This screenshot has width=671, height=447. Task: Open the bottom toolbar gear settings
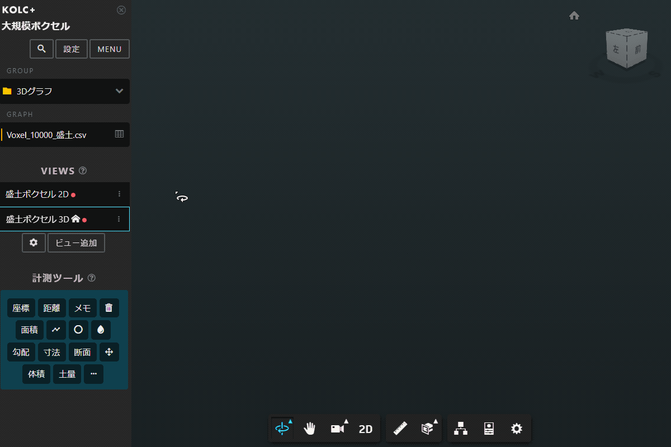[x=517, y=429]
